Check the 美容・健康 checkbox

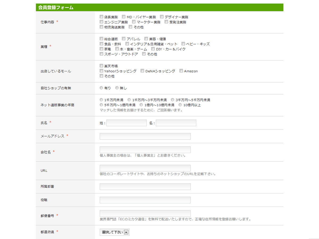click(146, 39)
